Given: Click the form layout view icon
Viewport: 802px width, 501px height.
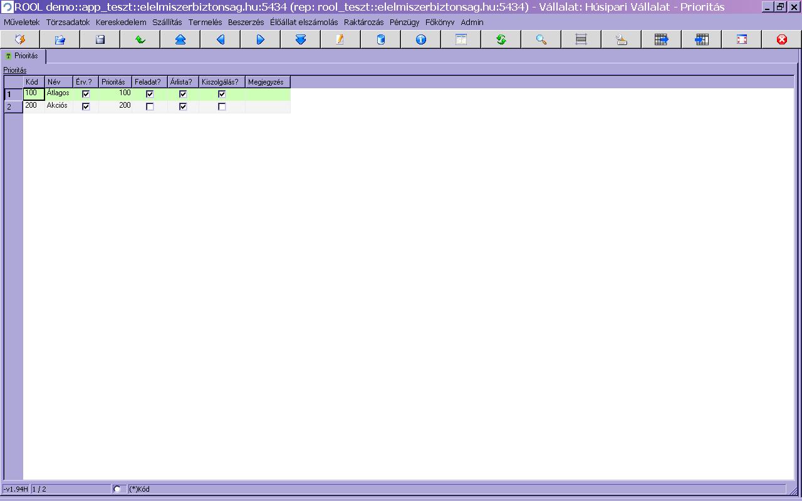Looking at the screenshot, I should tap(461, 39).
